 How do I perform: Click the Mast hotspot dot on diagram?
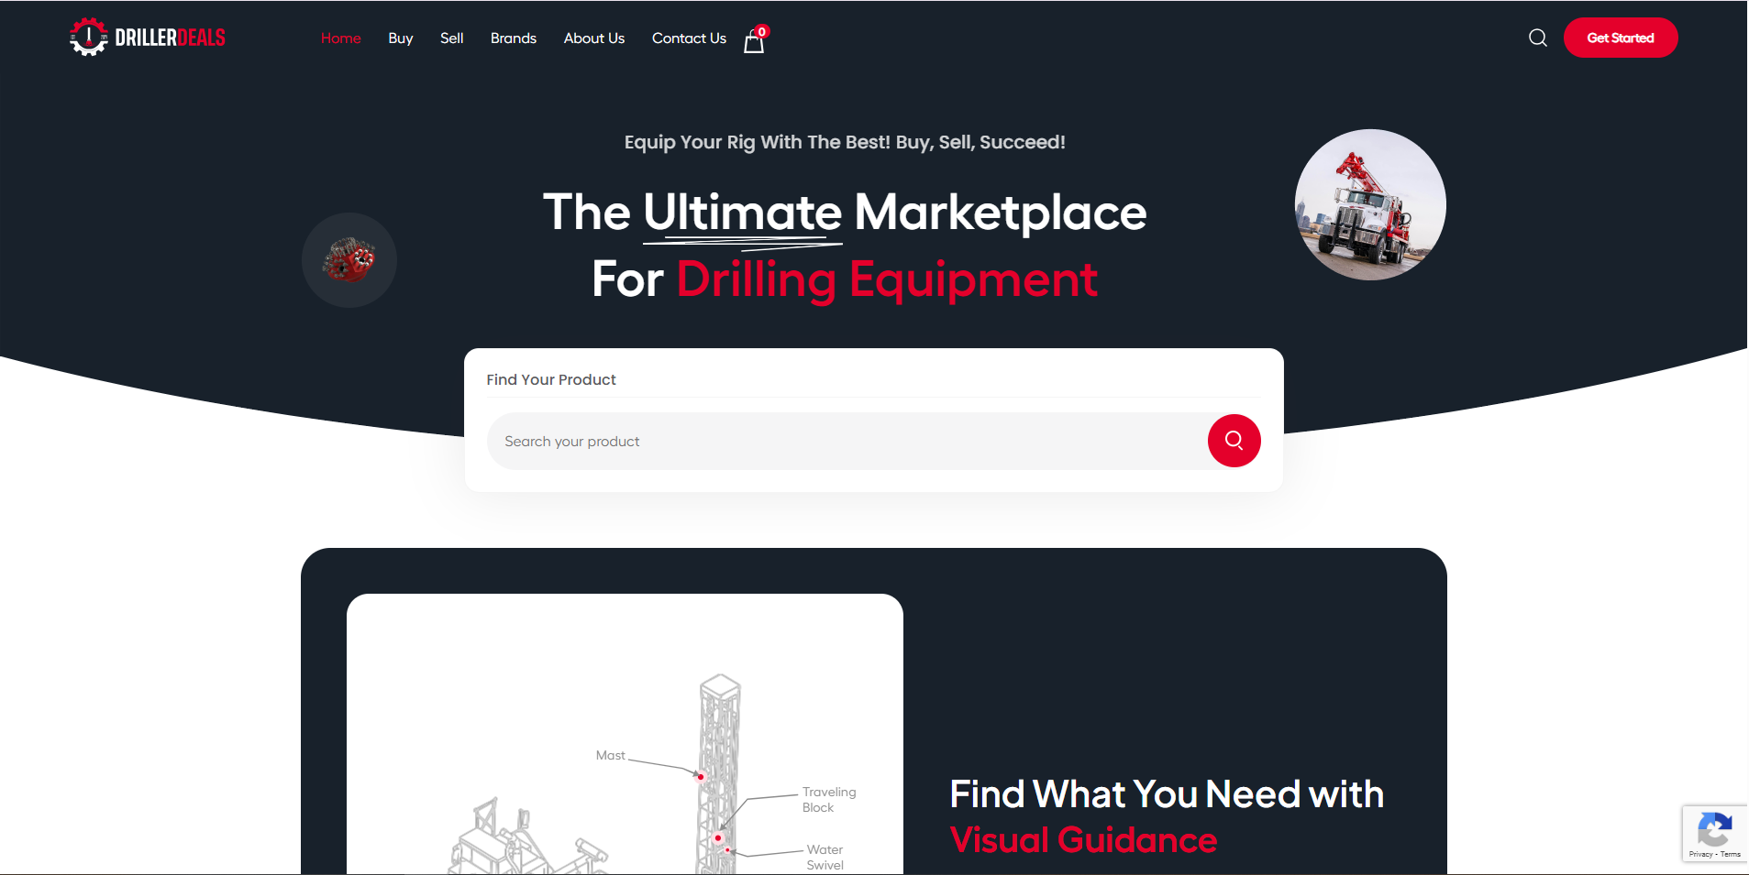(x=701, y=777)
